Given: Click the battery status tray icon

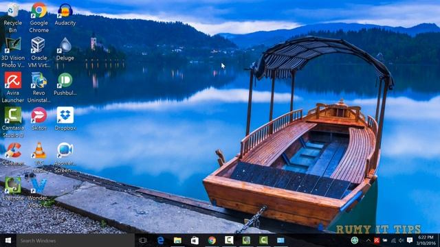Looking at the screenshot, I should tap(385, 241).
